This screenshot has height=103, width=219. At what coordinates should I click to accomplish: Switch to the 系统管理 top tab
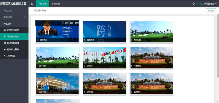56,4
